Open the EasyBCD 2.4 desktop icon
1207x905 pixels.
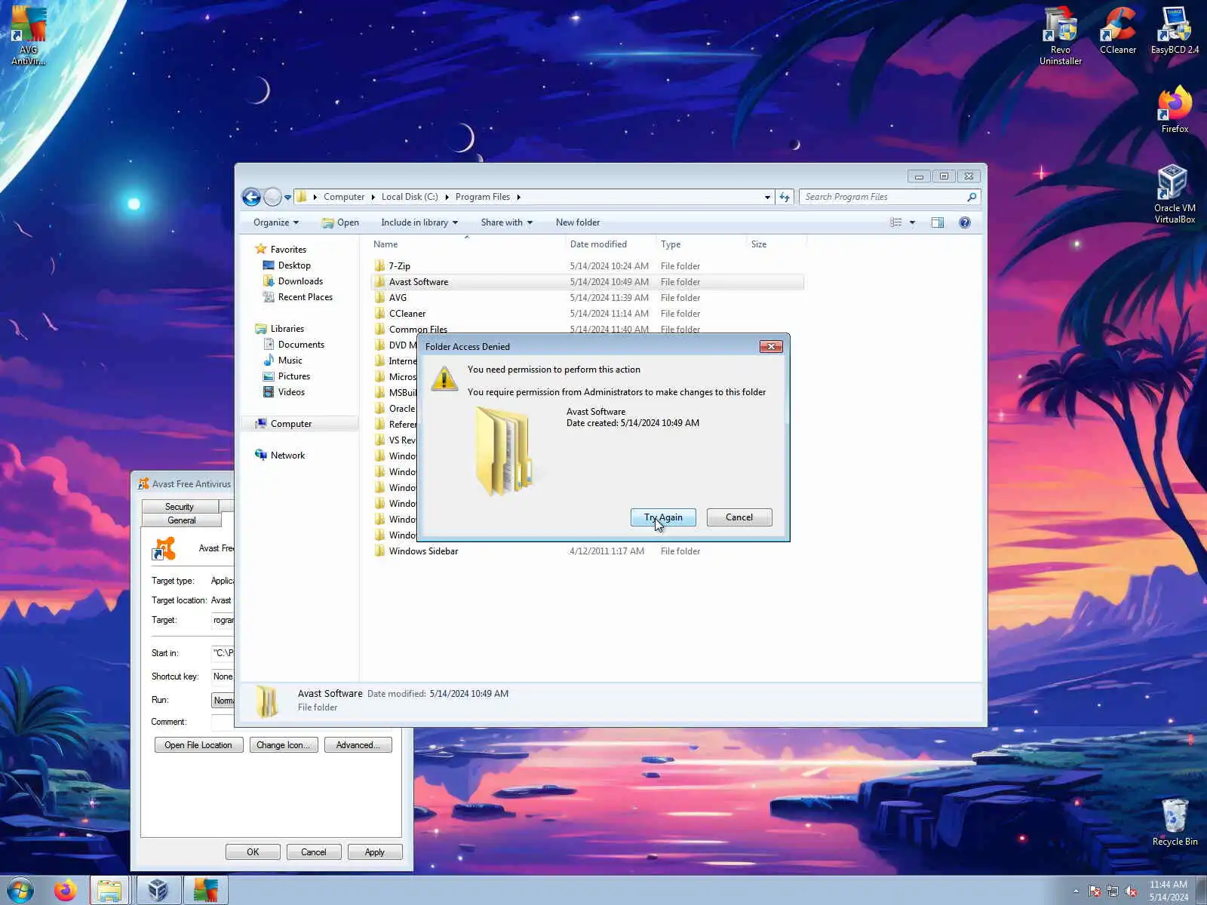click(1175, 30)
